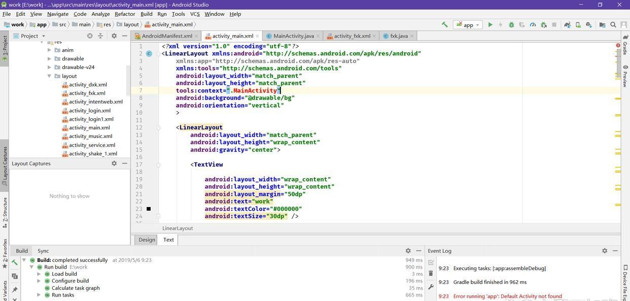Image resolution: width=630 pixels, height=301 pixels.
Task: Click Sync Project with Gradle Files icon
Action: pos(567,24)
